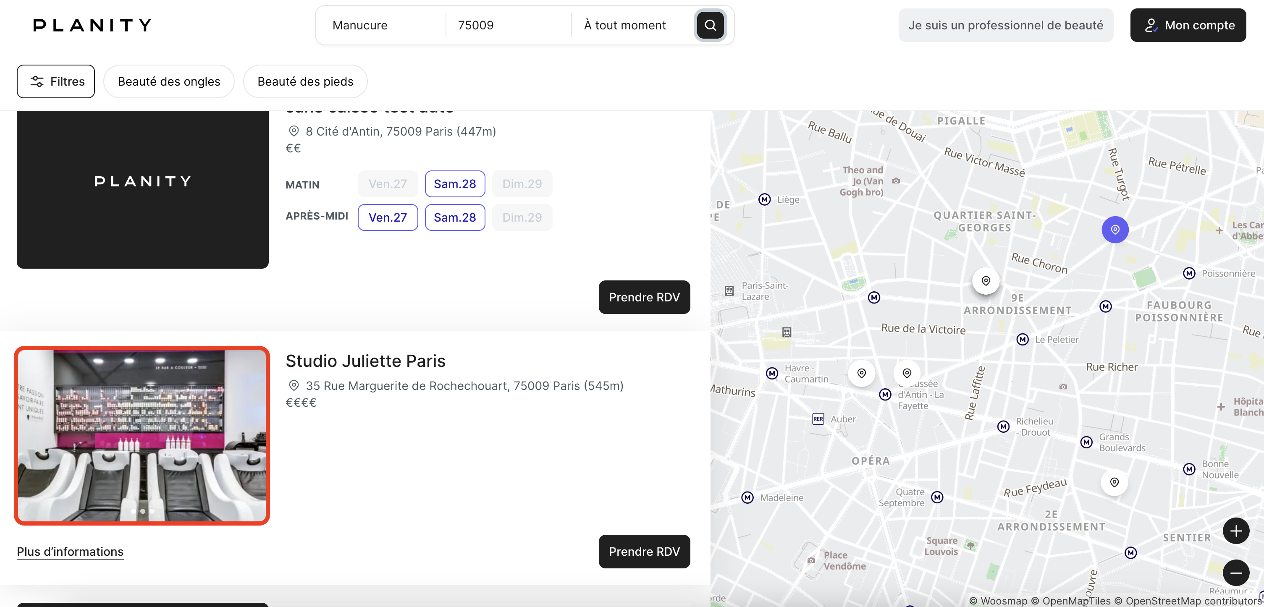Click the map pin near Rue Feydeau
The width and height of the screenshot is (1264, 607).
1115,482
